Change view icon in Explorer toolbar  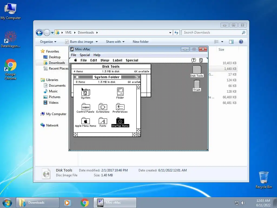coord(216,42)
